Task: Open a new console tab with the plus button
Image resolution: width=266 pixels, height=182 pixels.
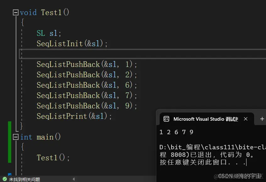Action: 262,119
